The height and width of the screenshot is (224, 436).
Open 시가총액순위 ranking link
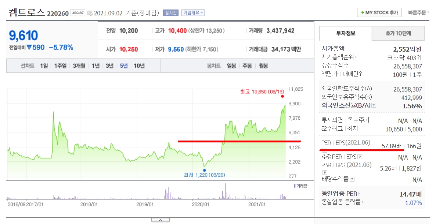[339, 57]
